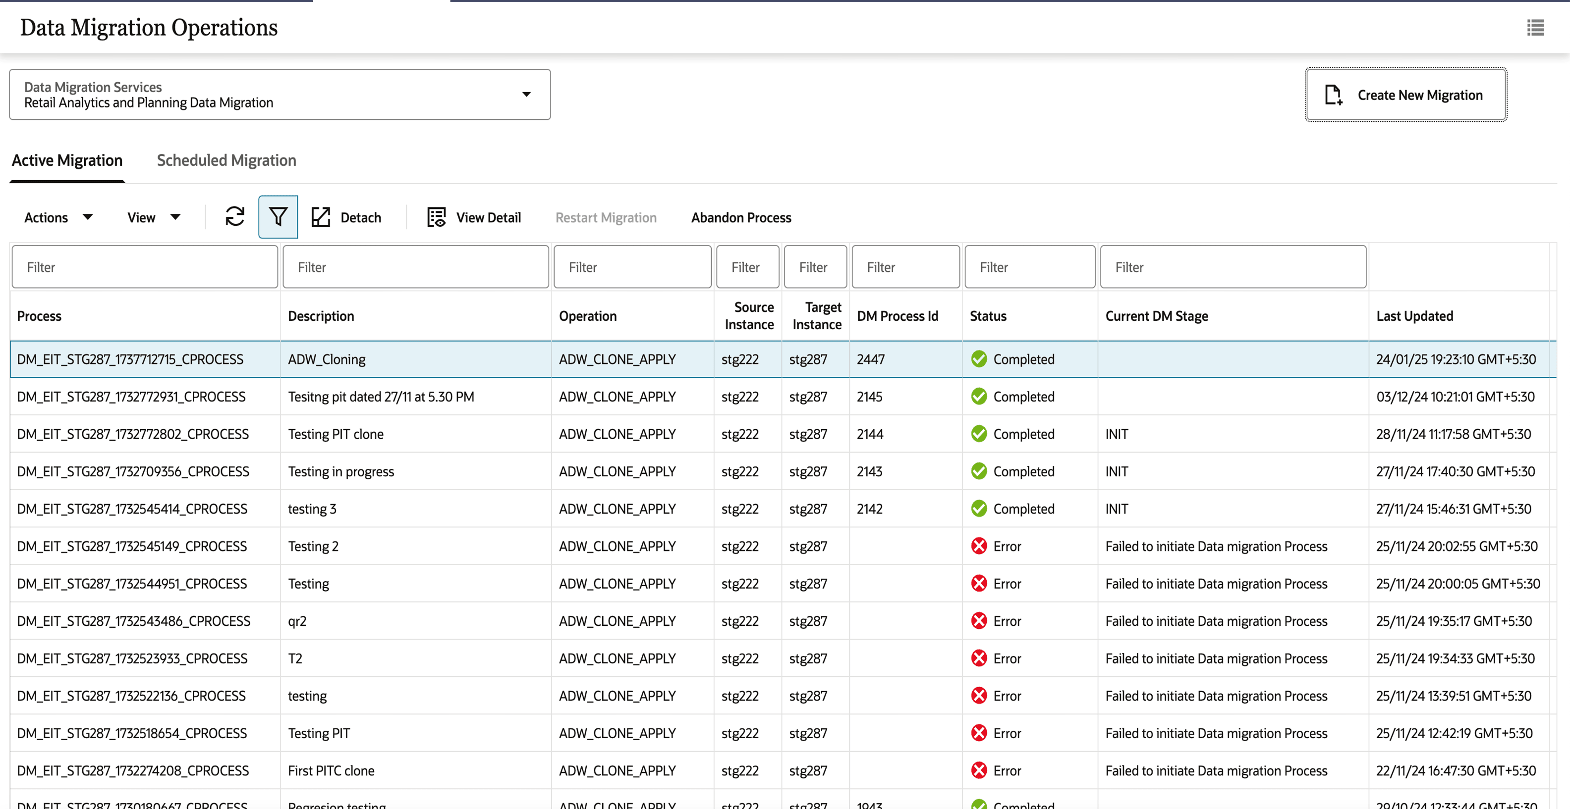Click the Completed check icon for process 2144
This screenshot has height=809, width=1570.
click(x=979, y=434)
